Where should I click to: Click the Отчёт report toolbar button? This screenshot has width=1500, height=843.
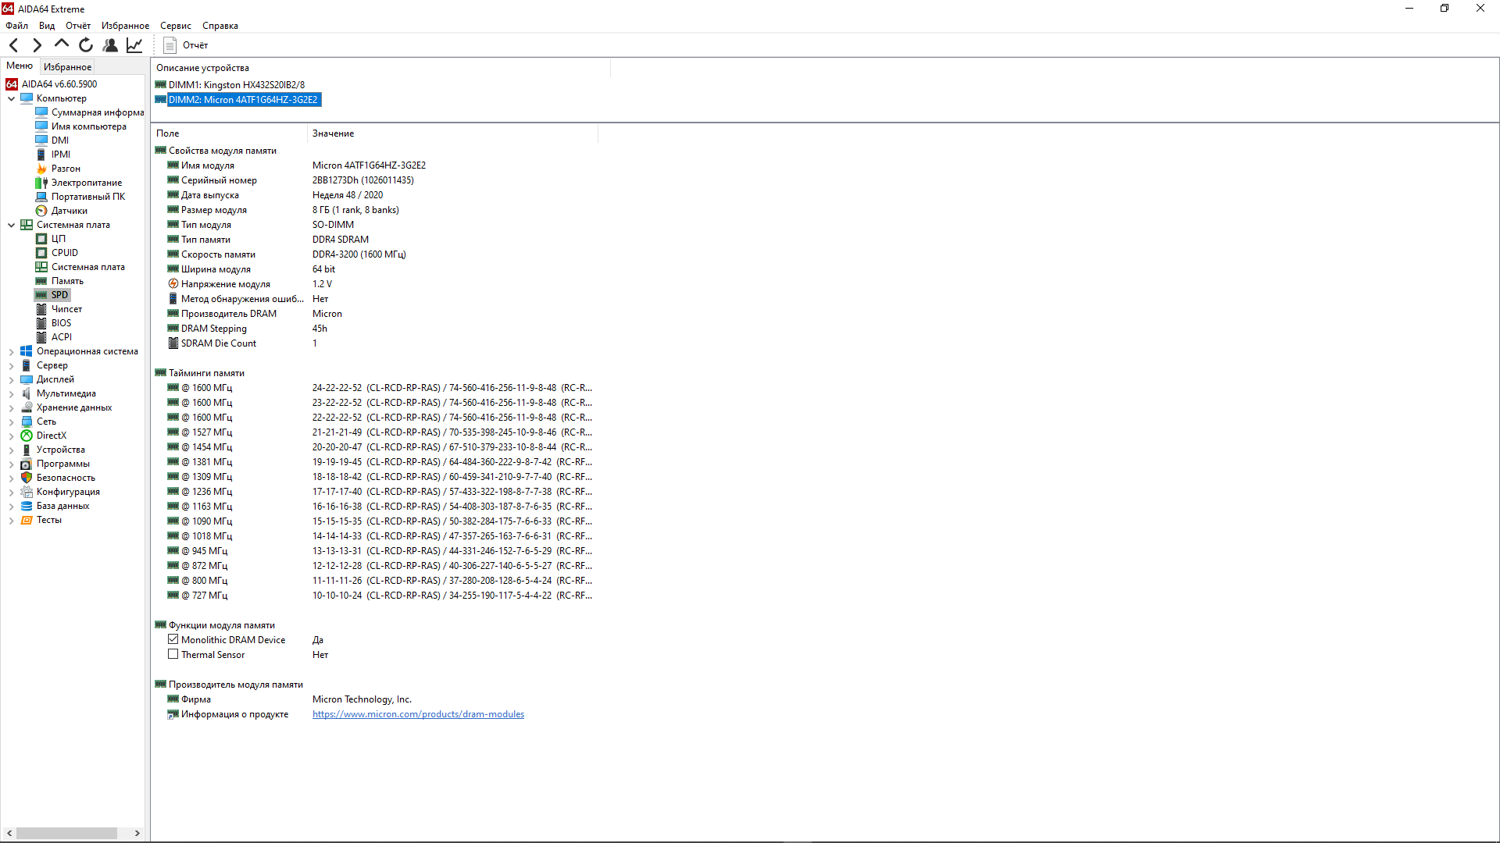(186, 45)
